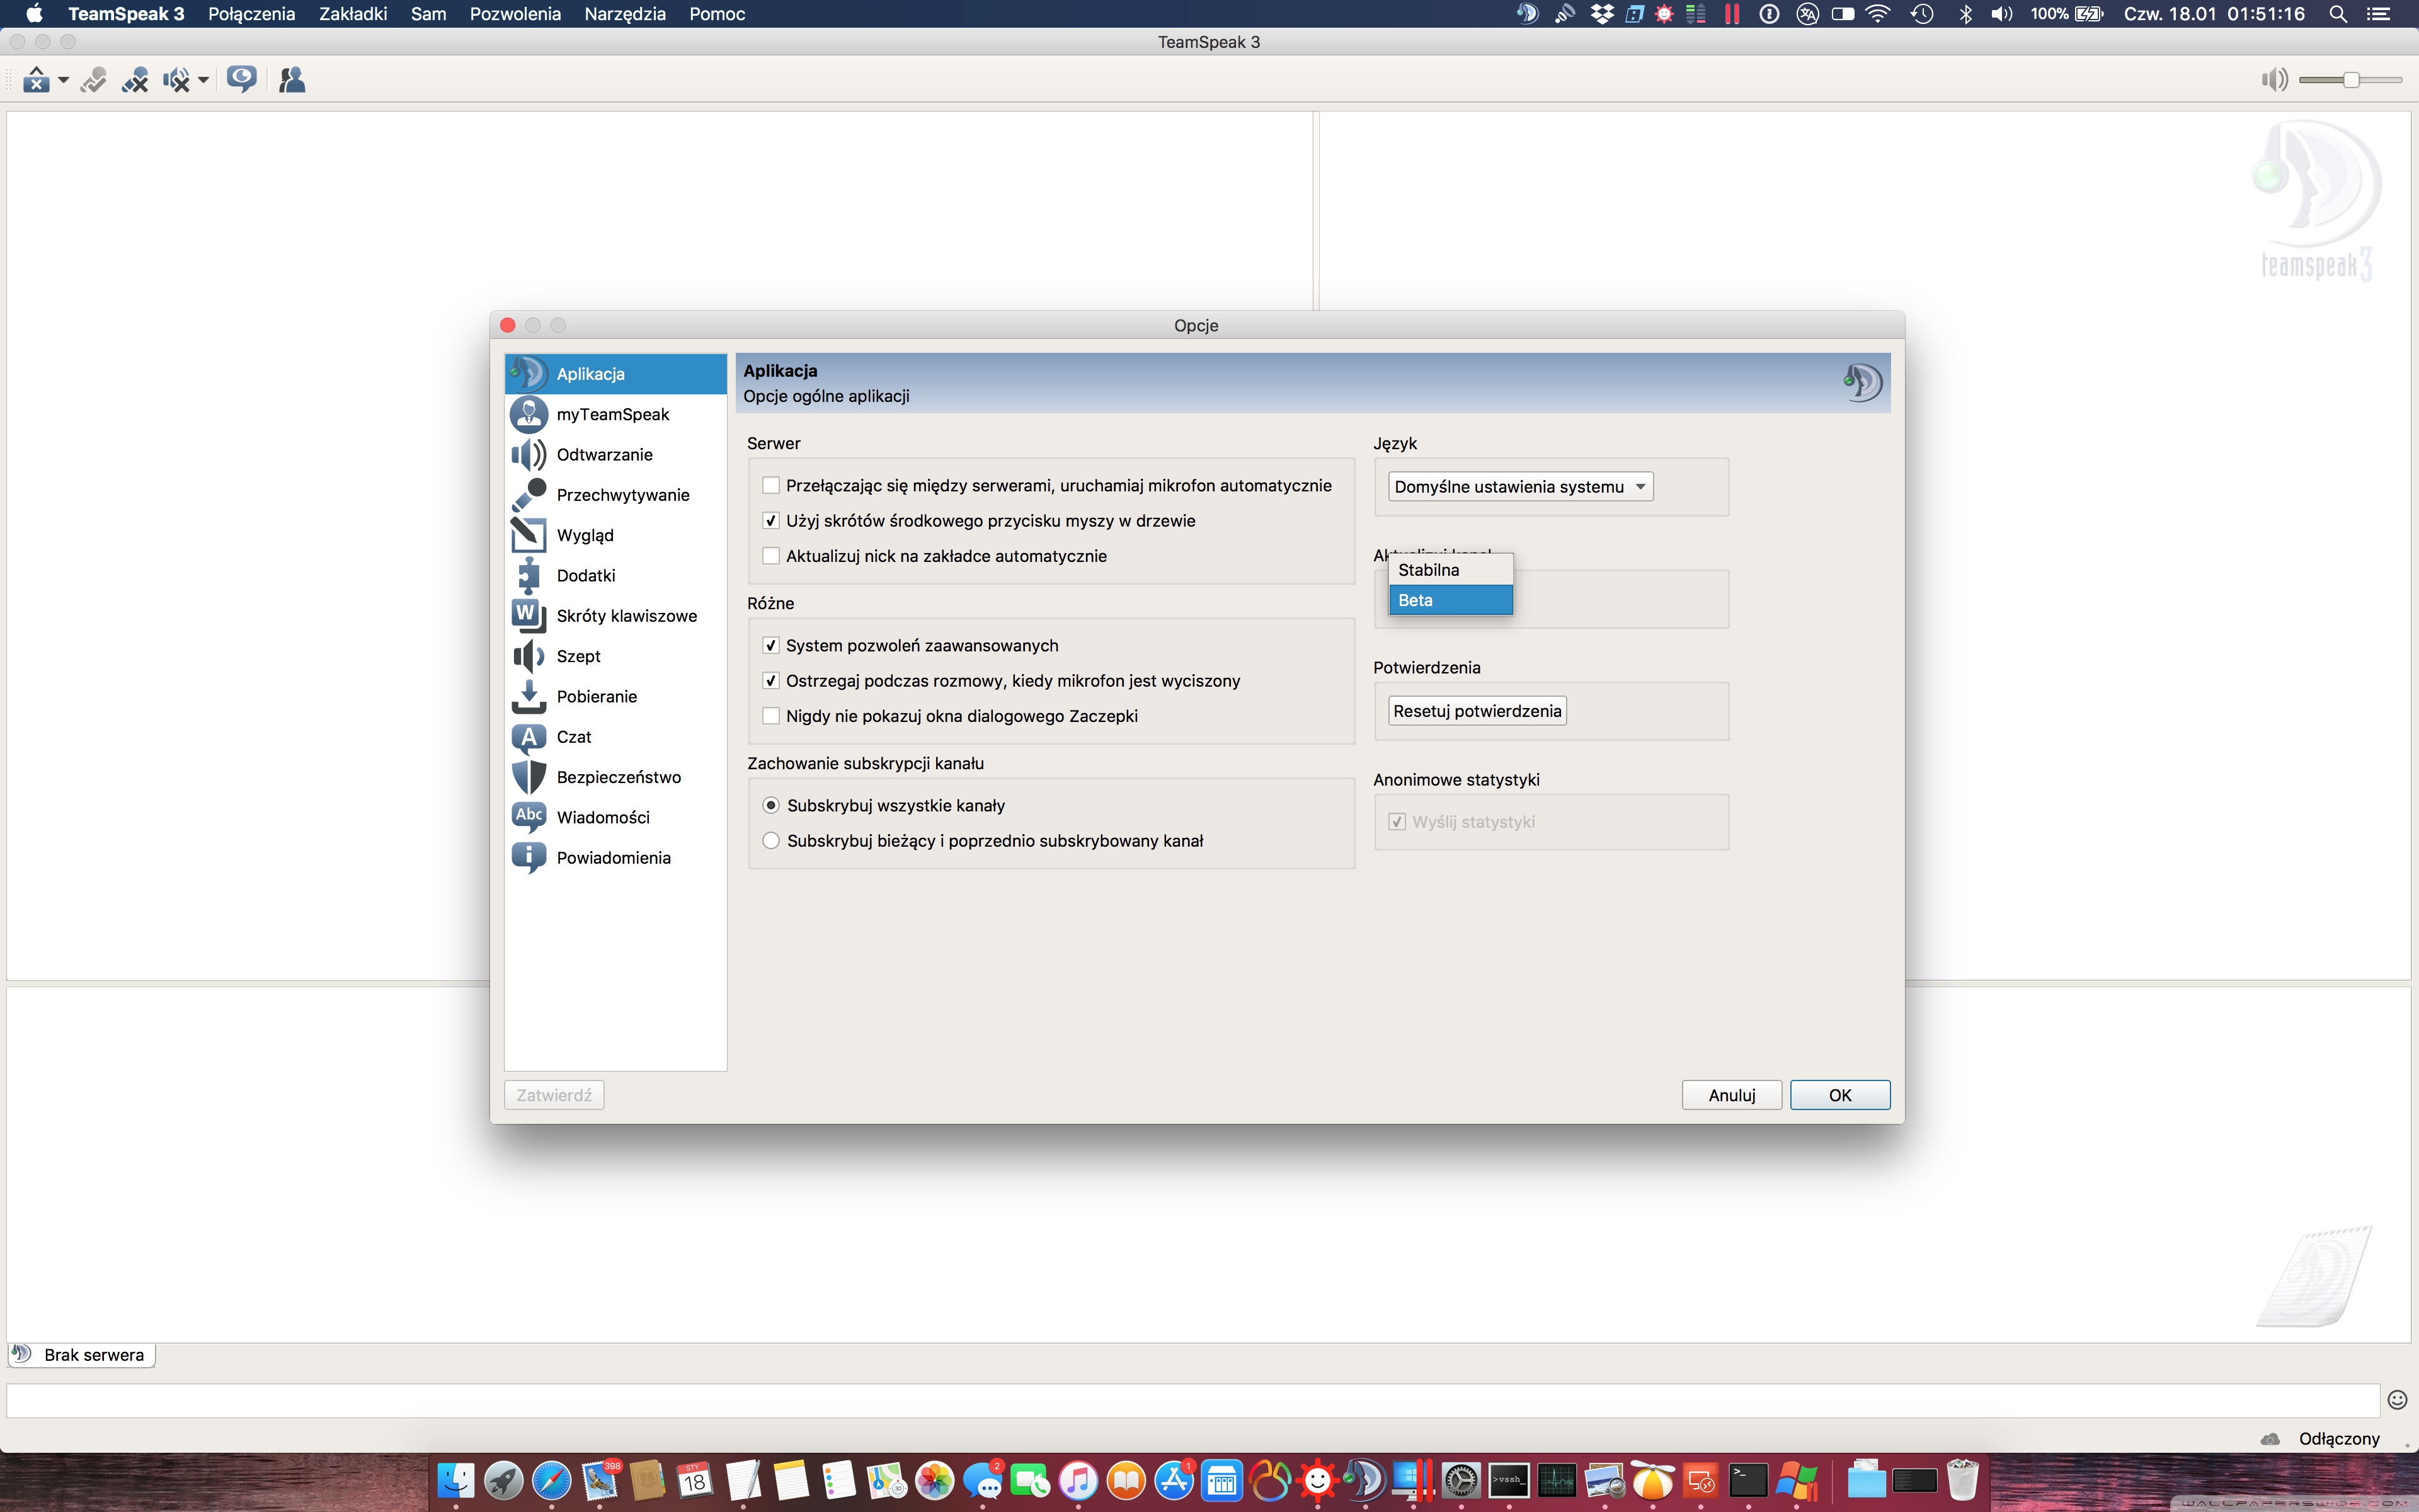Viewport: 2419px width, 1512px height.
Task: Open Pobieranie downloads options
Action: 615,696
